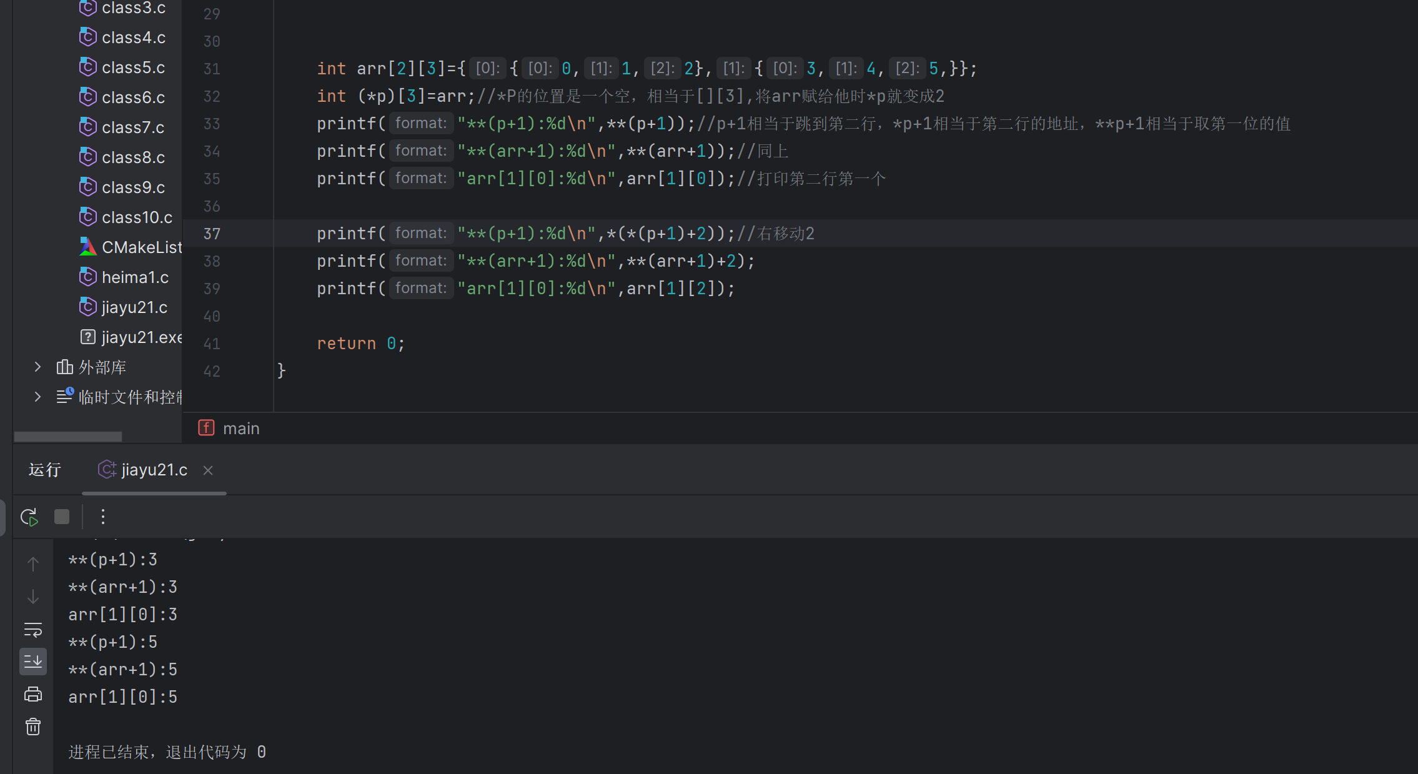The width and height of the screenshot is (1418, 774).
Task: Click the //打印第二行第一个 comment
Action: [x=811, y=179]
